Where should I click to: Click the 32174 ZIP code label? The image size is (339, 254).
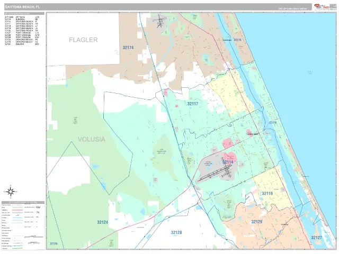128,48
